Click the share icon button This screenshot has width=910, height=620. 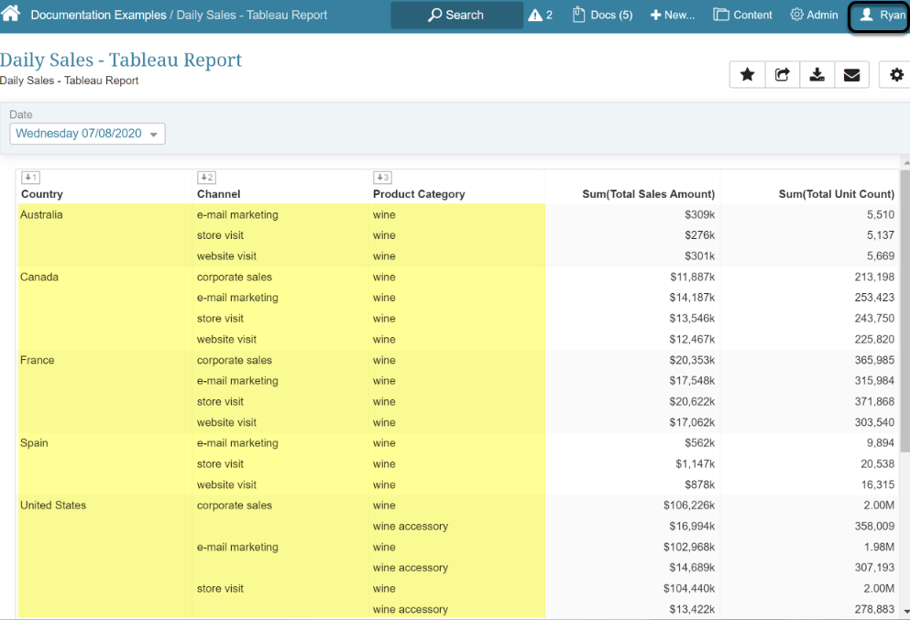[x=782, y=75]
